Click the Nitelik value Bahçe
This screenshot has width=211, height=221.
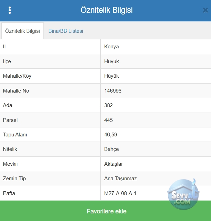(x=111, y=149)
